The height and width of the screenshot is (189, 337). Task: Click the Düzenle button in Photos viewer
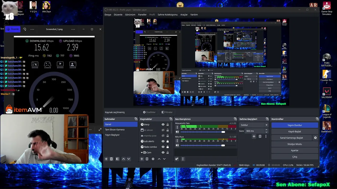(x=13, y=29)
